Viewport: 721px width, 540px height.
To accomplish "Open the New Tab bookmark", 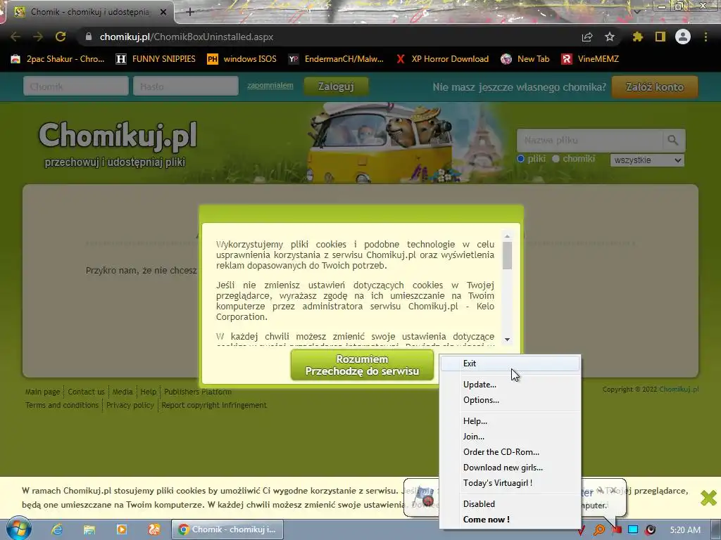I will click(x=525, y=59).
